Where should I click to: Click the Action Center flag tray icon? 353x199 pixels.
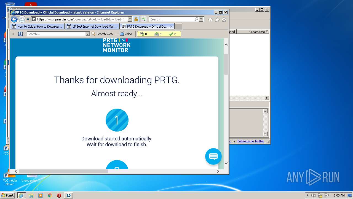pos(327,195)
